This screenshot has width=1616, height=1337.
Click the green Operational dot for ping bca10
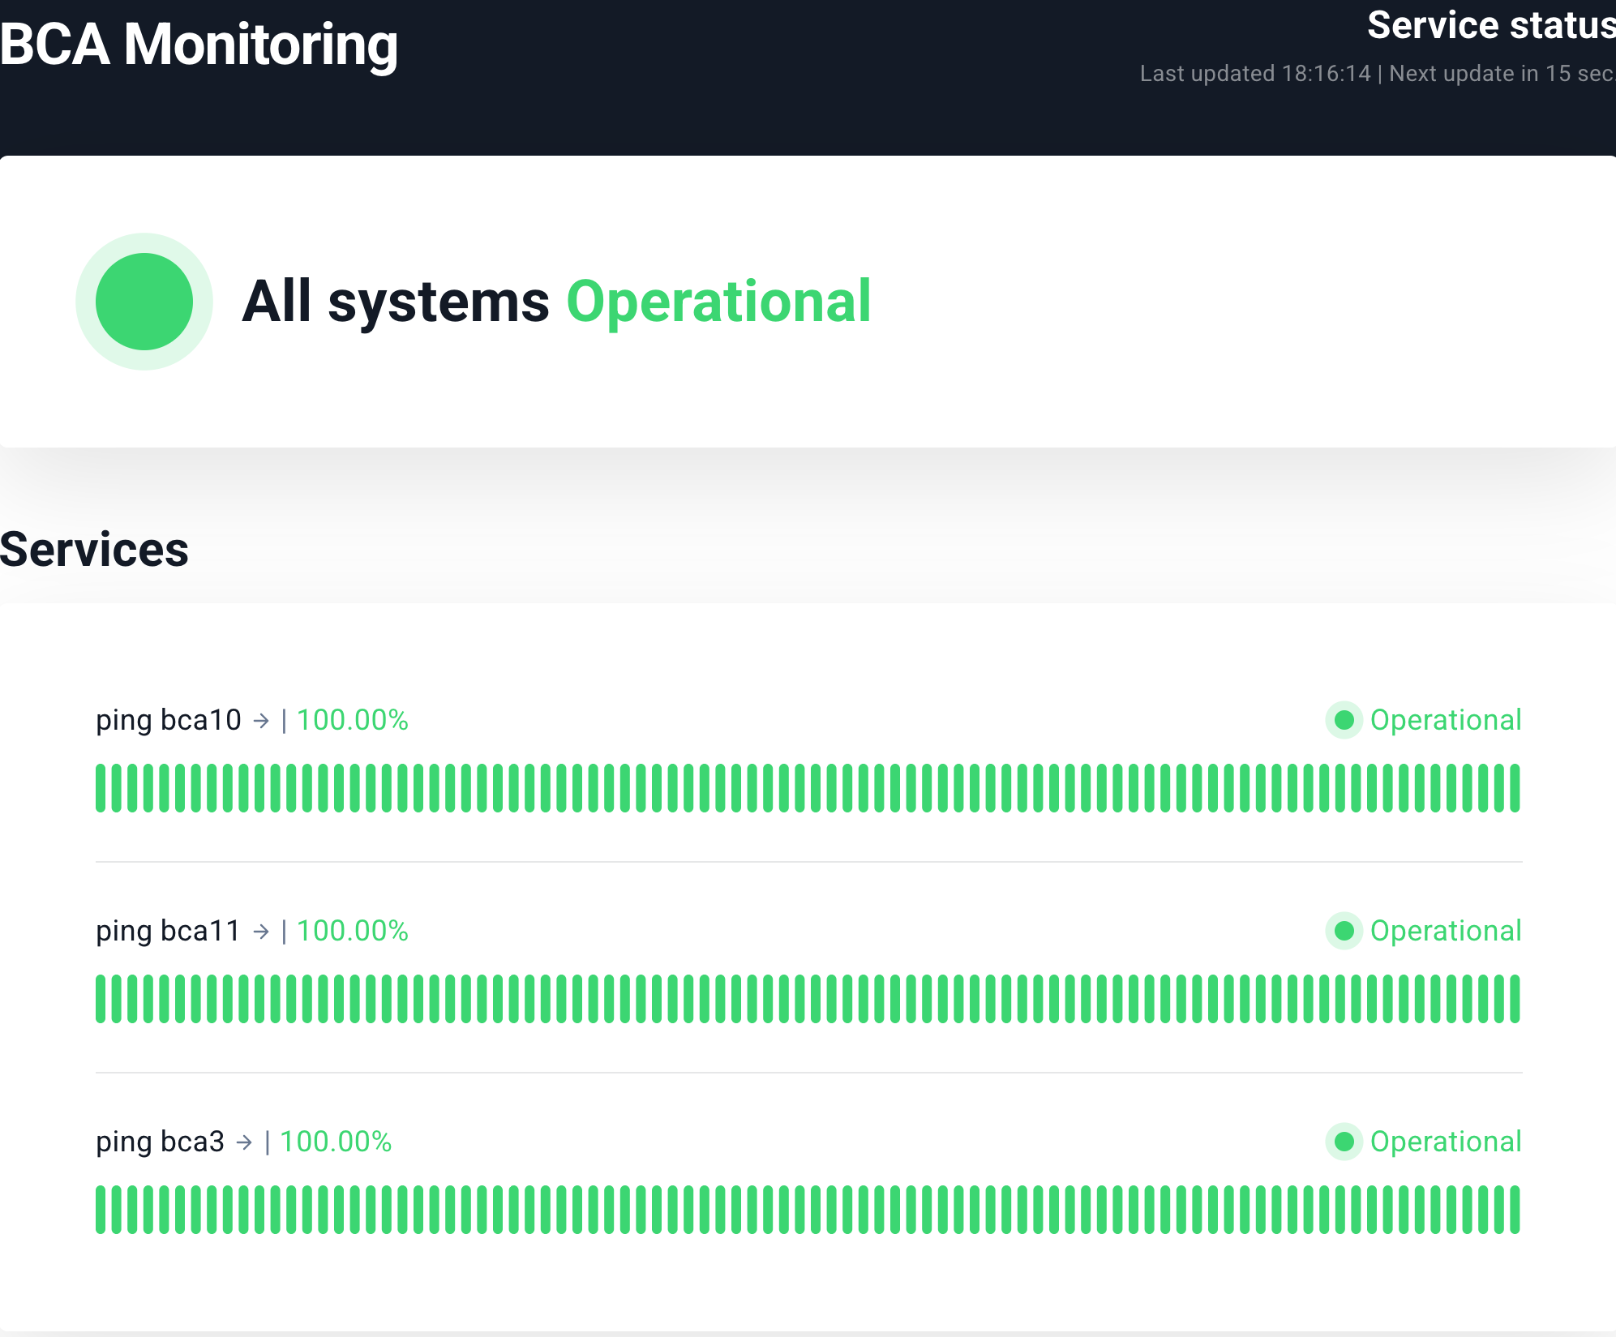point(1343,720)
